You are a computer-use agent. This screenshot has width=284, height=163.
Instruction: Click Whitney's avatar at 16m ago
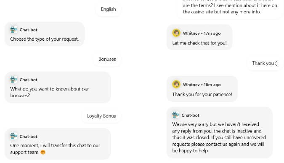(176, 84)
